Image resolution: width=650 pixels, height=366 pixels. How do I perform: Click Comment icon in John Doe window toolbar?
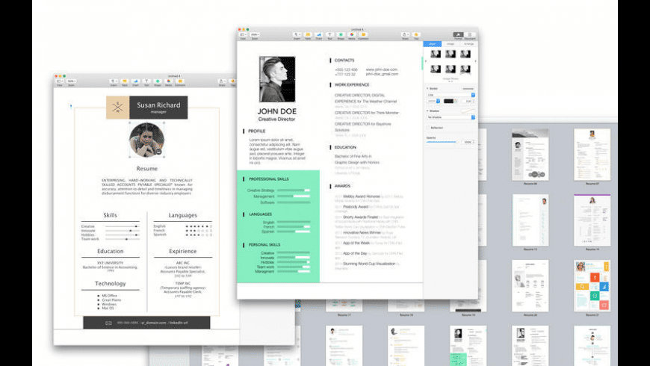pyautogui.click(x=364, y=35)
